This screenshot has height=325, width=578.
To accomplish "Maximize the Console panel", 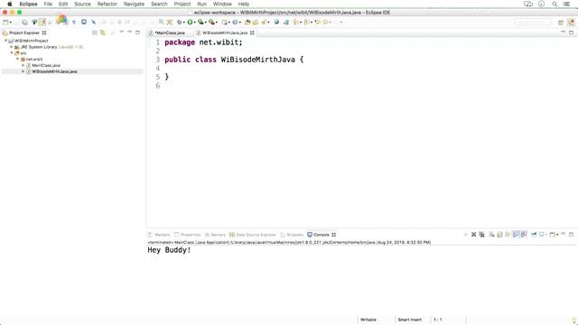I will coord(571,235).
